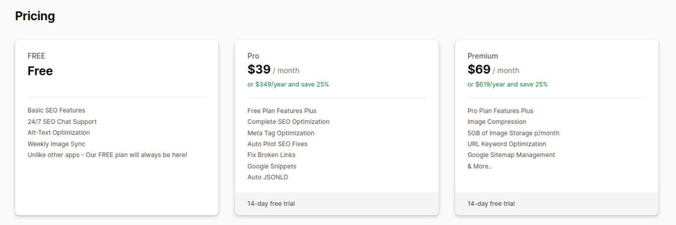Screen dimensions: 676x225
Task: Click the Pro plan name
Action: 253,56
